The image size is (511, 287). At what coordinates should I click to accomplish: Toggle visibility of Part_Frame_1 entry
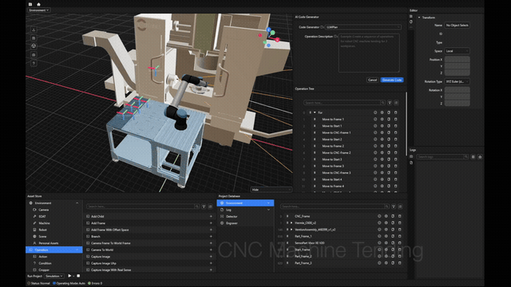tap(379, 236)
